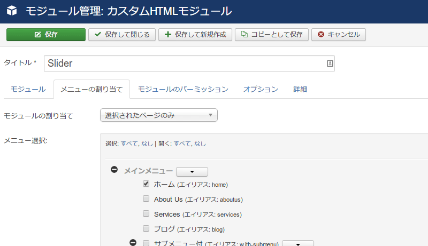Viewport: 428px width, 246px height.
Task: Click the メインメニュー heading text
Action: point(149,171)
